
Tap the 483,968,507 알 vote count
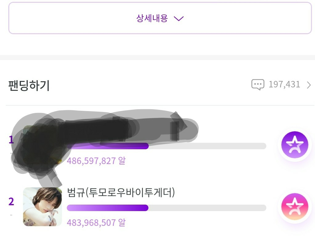96,222
